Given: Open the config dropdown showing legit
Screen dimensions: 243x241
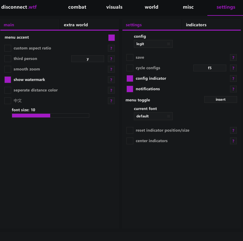Looking at the screenshot, I should click(x=153, y=44).
